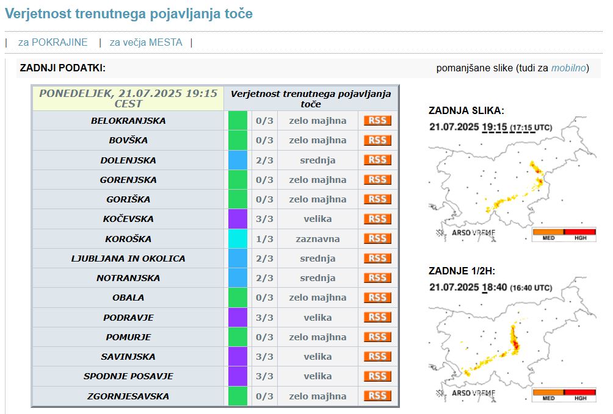Select the Spodnje Posavje region name

(128, 376)
